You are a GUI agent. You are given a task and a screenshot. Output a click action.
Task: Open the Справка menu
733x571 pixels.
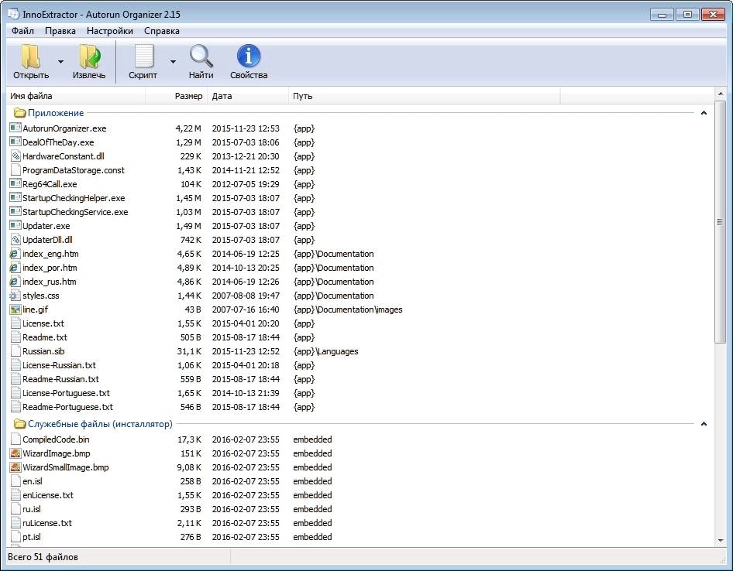click(162, 31)
